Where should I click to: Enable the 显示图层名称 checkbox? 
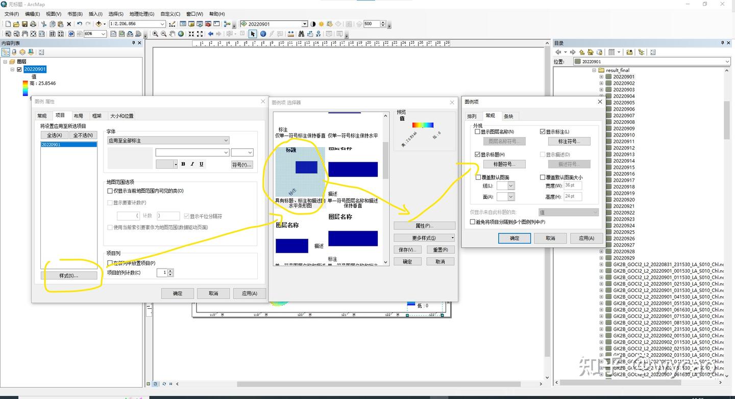click(477, 131)
